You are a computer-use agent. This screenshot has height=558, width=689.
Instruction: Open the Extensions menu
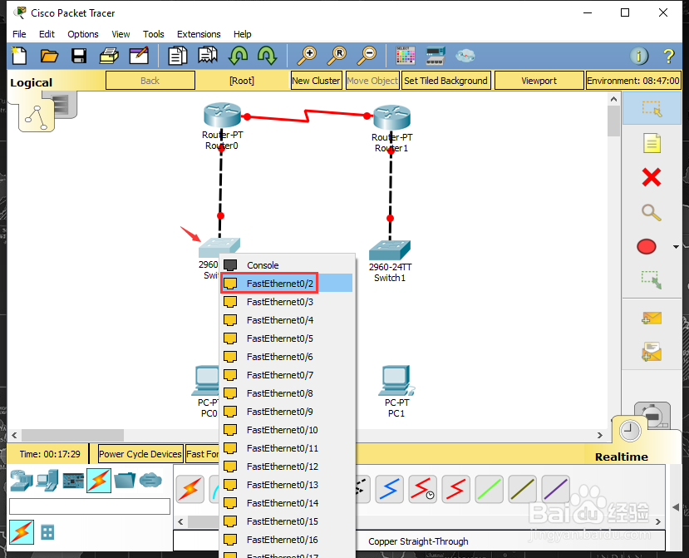[x=199, y=34]
